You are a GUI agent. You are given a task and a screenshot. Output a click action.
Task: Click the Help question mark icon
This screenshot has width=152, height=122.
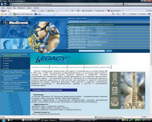tap(149, 14)
